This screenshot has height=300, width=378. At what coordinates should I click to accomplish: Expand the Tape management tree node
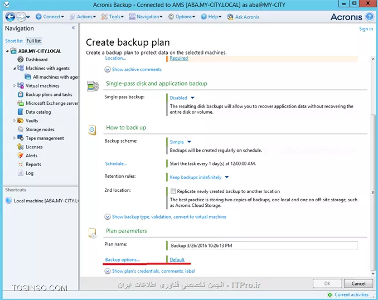(x=14, y=138)
